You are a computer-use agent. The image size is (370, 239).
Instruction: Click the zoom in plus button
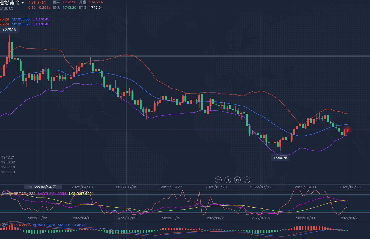coord(247,180)
